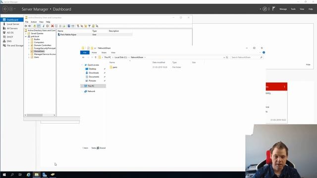Click the red roles alert tile
Viewport: 317px width, 178px height.
tap(276, 87)
